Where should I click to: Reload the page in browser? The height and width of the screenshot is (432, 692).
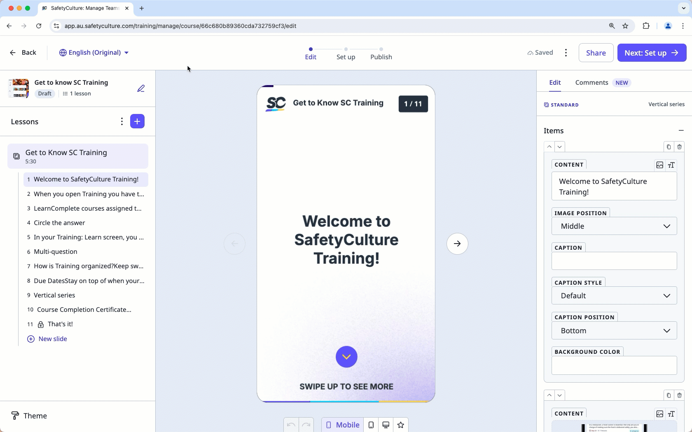[x=39, y=26]
